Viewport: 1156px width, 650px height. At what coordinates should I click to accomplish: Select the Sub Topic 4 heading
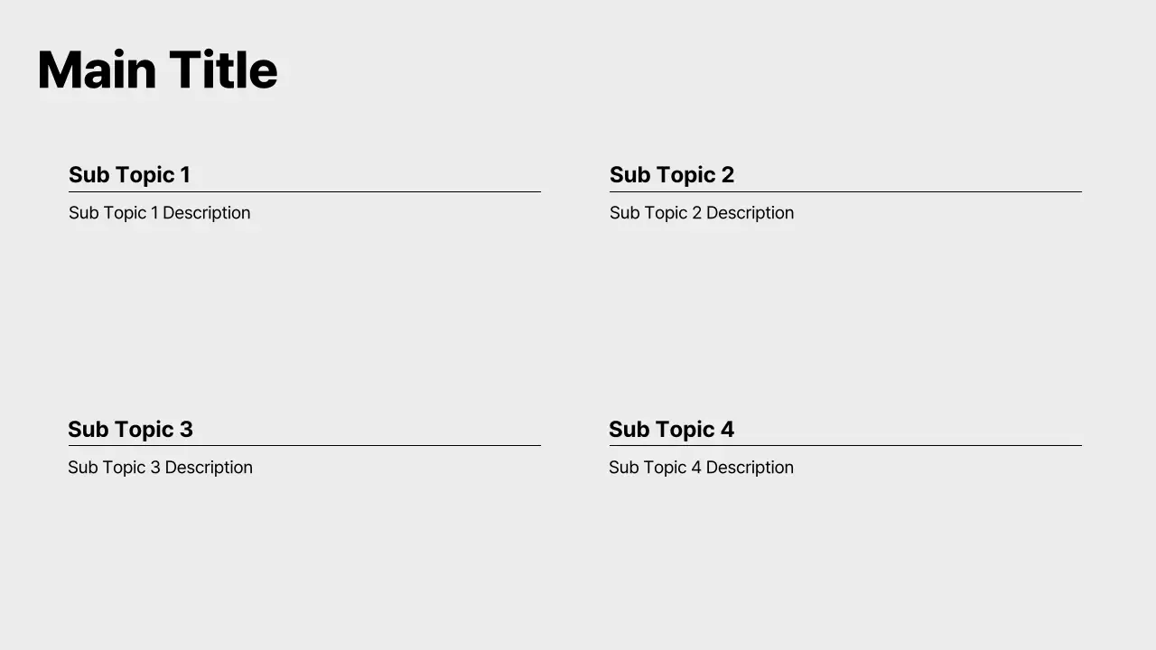coord(671,430)
